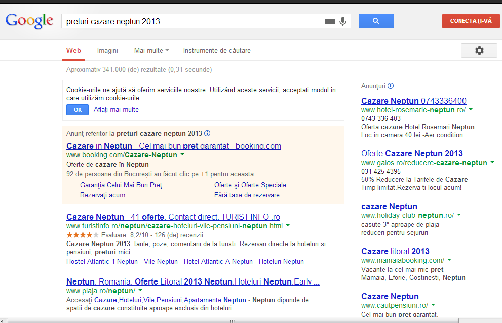The height and width of the screenshot is (323, 502).
Task: Accept cookies with the OK button
Action: point(78,110)
